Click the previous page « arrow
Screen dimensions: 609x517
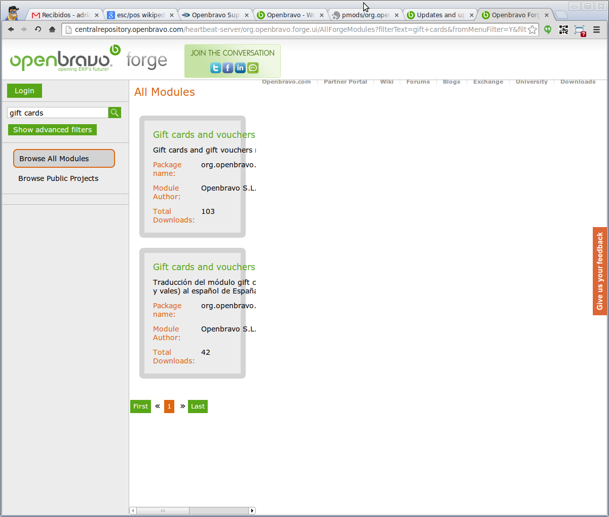tap(158, 406)
